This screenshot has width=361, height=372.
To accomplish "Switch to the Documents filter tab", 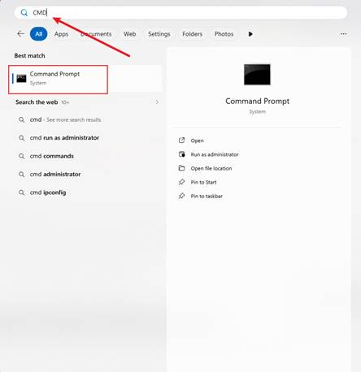I will (x=96, y=34).
